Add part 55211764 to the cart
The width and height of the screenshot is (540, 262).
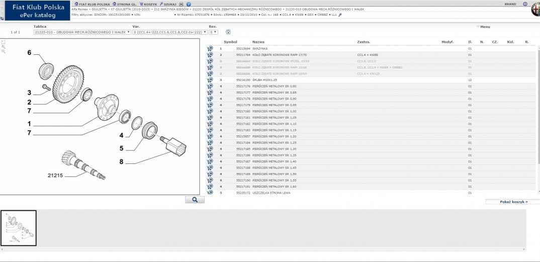pyautogui.click(x=210, y=55)
